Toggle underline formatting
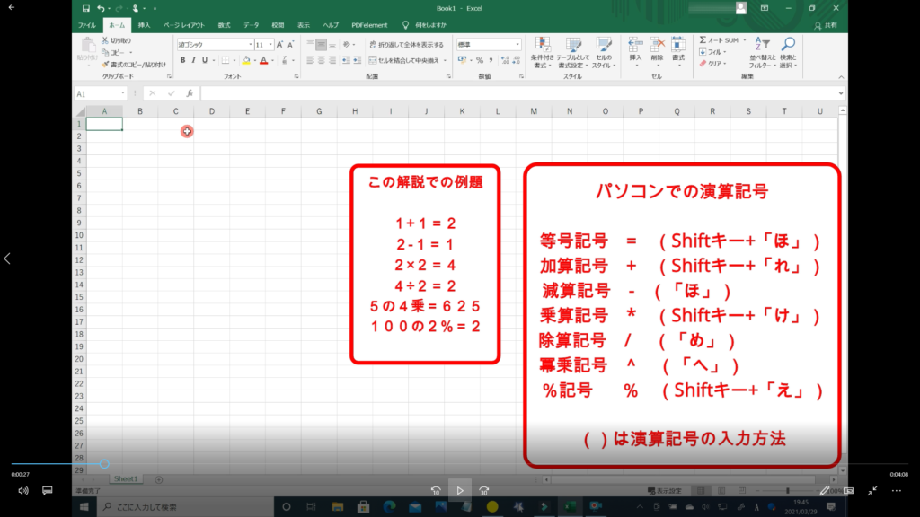The image size is (920, 517). (x=207, y=60)
